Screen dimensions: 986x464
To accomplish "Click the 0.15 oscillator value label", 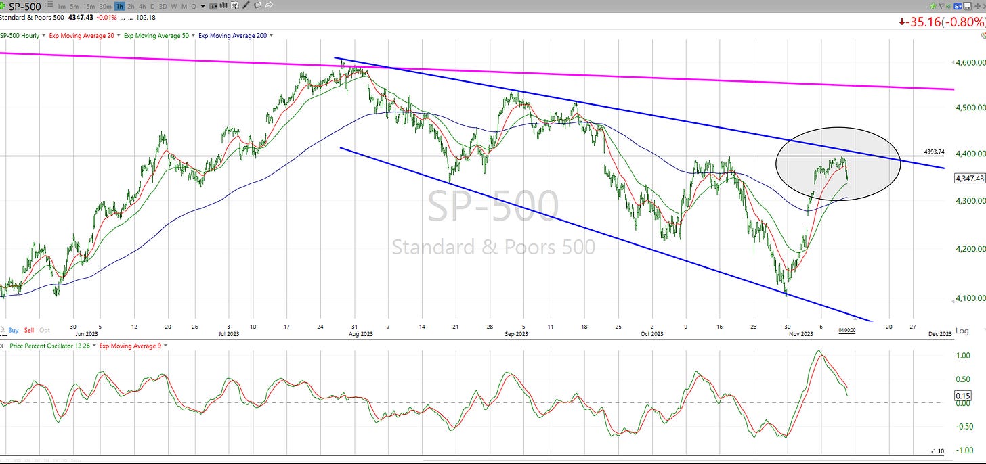I will pyautogui.click(x=963, y=396).
